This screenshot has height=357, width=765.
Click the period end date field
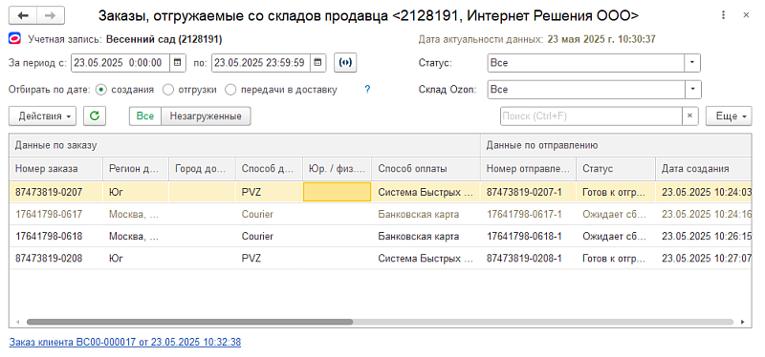(x=261, y=63)
